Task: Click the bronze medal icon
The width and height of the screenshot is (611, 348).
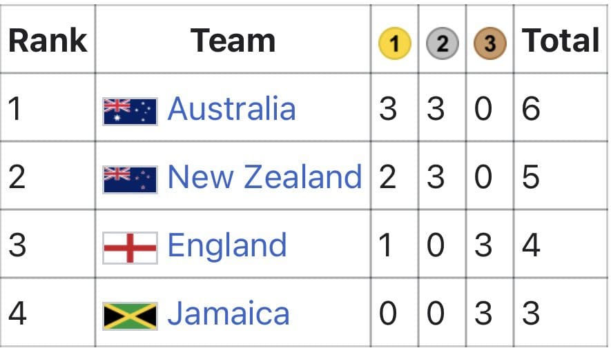Action: [x=489, y=43]
